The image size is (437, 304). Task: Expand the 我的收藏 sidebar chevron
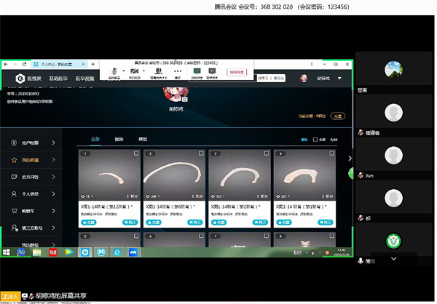(x=53, y=160)
